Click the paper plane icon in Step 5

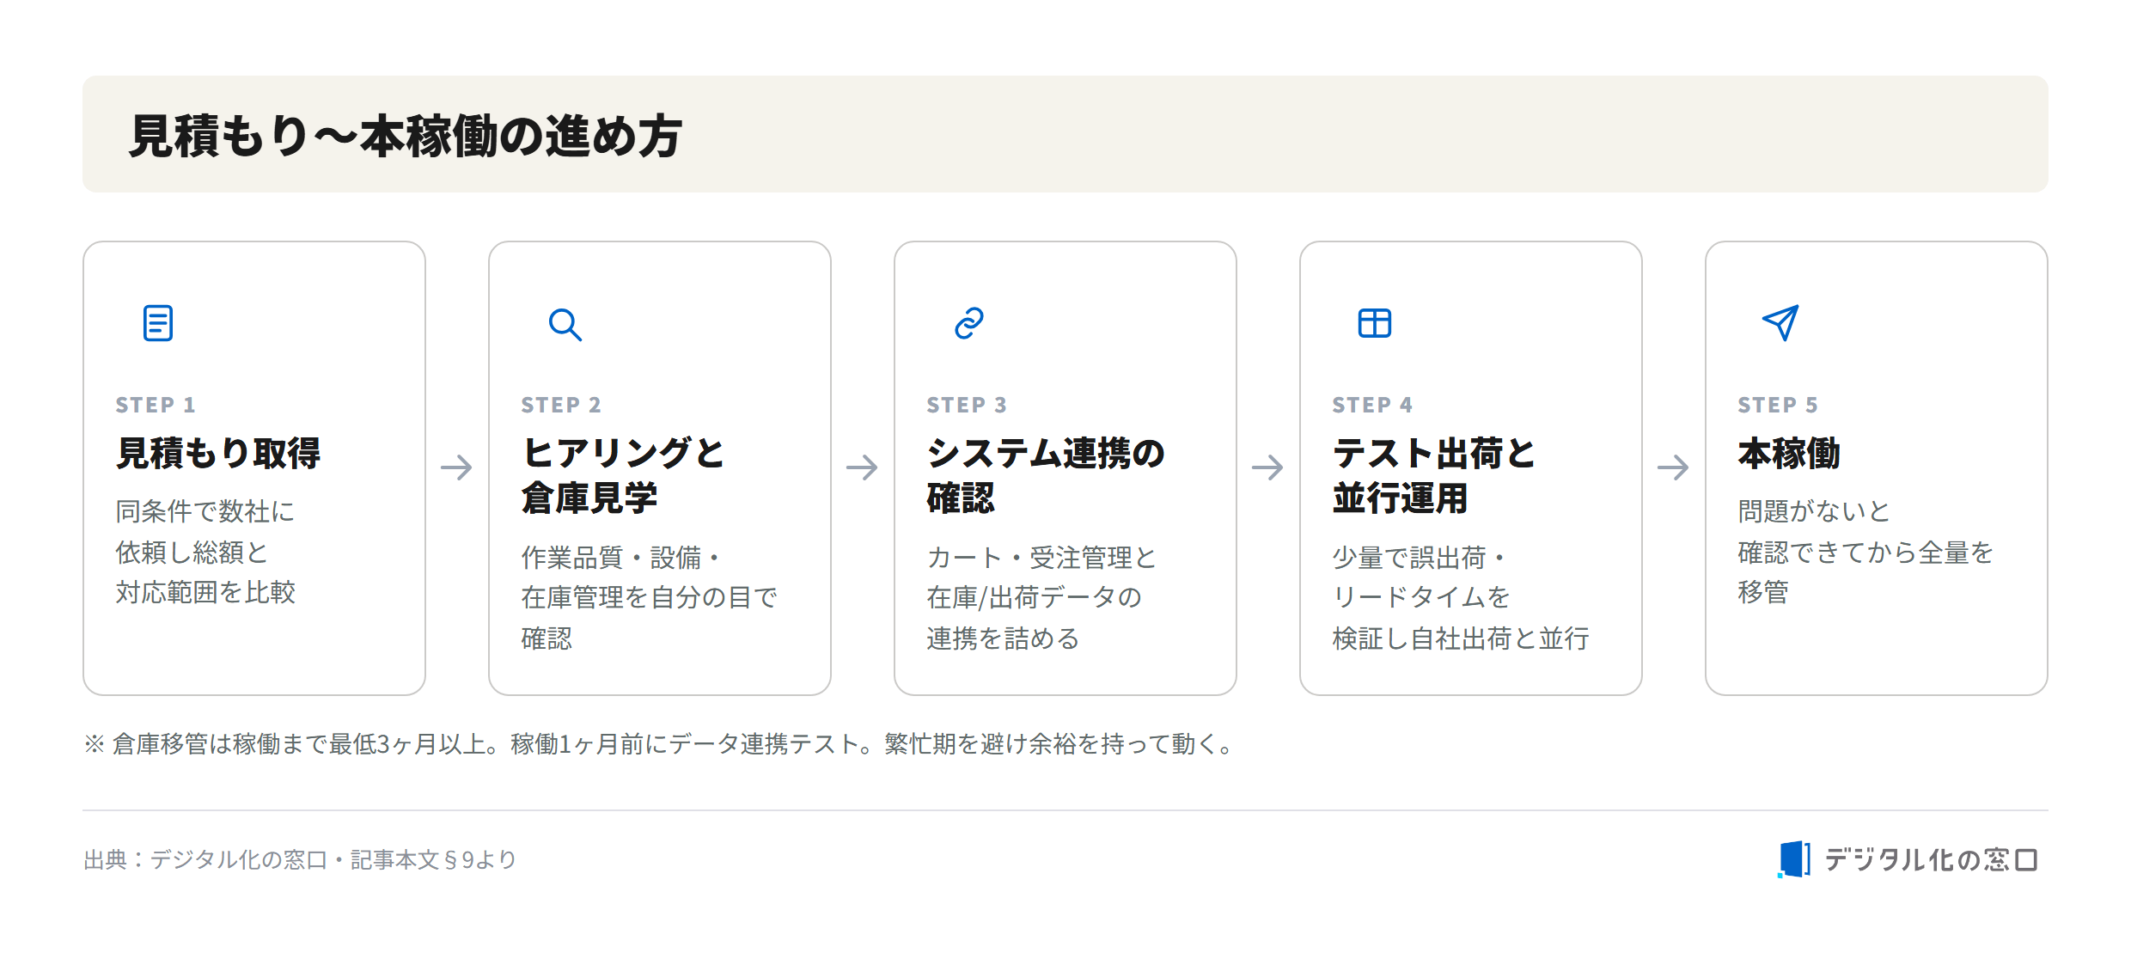[x=1780, y=323]
